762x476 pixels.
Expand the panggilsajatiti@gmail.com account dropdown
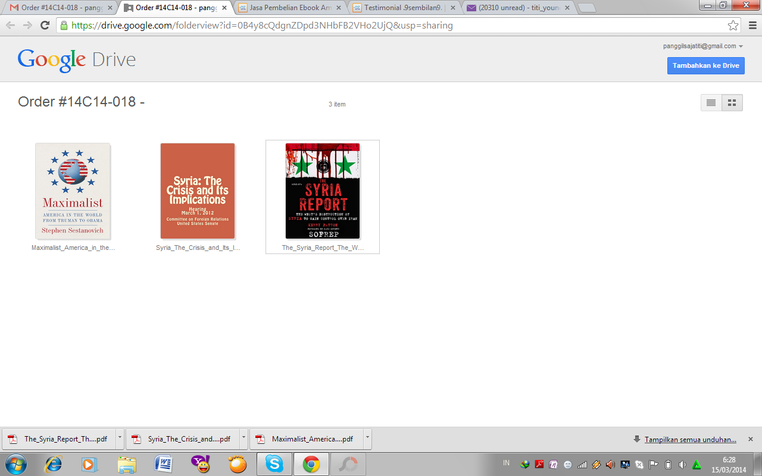(703, 46)
